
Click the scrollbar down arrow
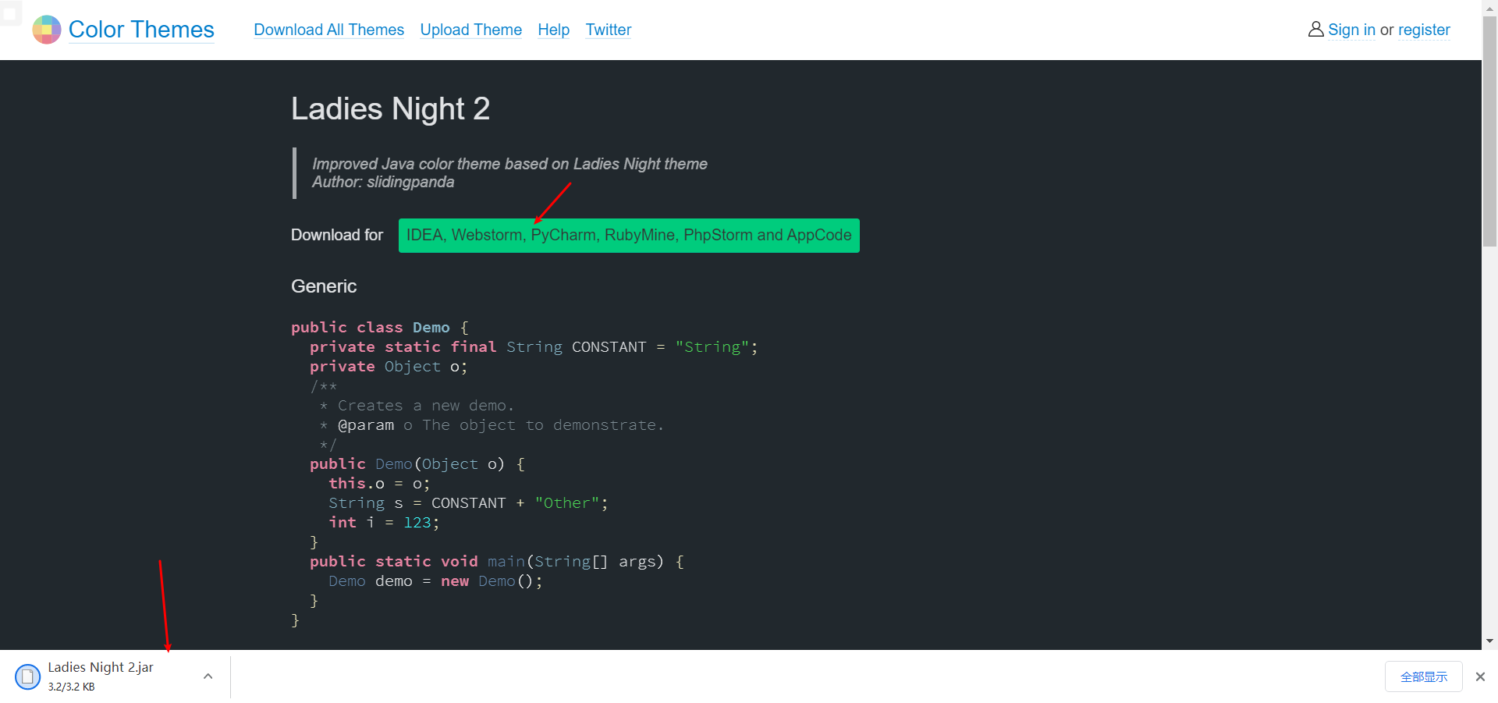click(x=1489, y=641)
